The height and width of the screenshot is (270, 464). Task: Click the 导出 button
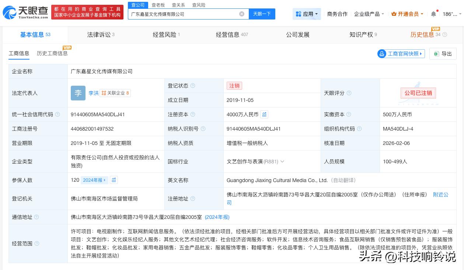[443, 54]
